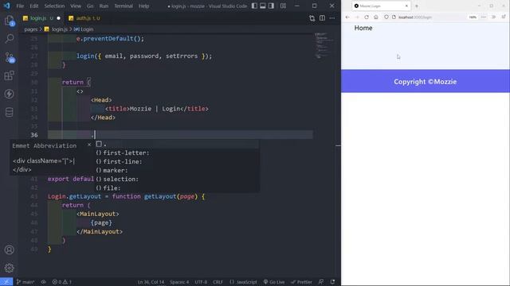Select the file: suggestion
510x286 pixels.
(177, 187)
